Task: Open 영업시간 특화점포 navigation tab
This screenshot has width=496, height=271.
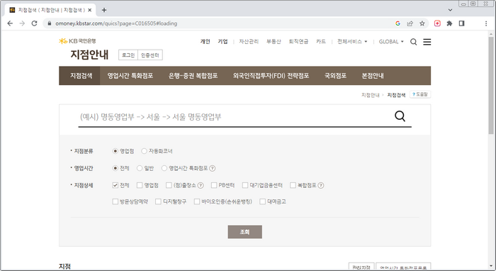Action: click(x=130, y=76)
